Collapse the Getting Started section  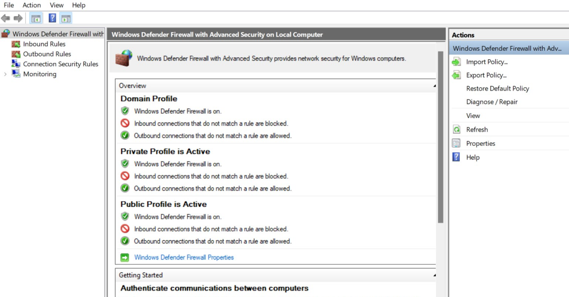point(434,275)
